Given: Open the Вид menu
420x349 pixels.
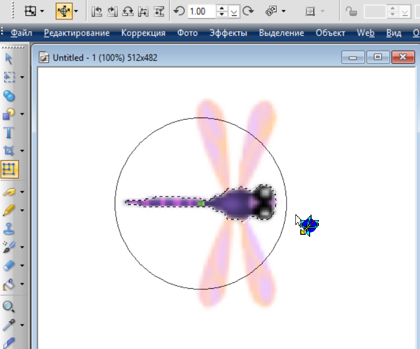Looking at the screenshot, I should coord(394,33).
